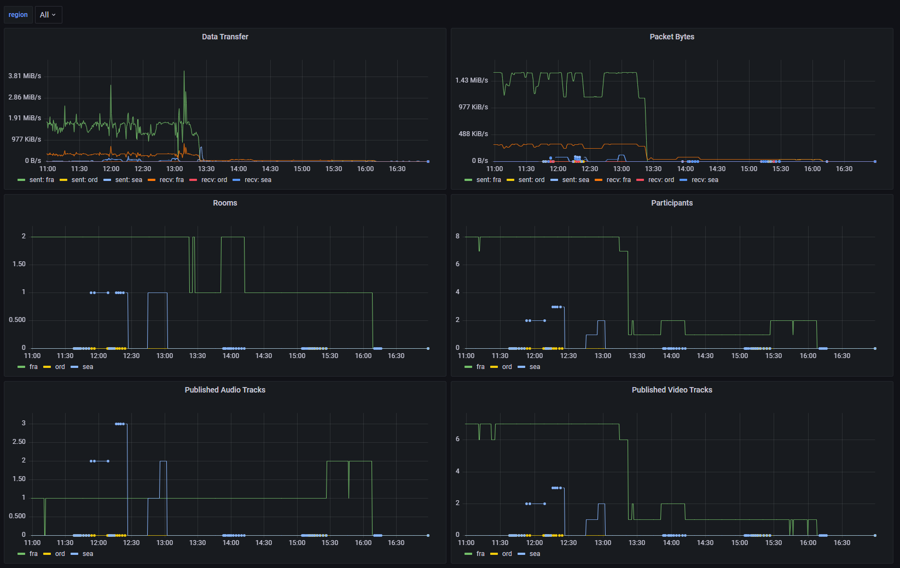Toggle 'recv: sea' series in Packet Bytes legend

(x=705, y=180)
